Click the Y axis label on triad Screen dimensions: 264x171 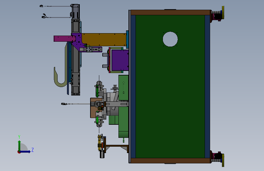pyautogui.click(x=19, y=137)
